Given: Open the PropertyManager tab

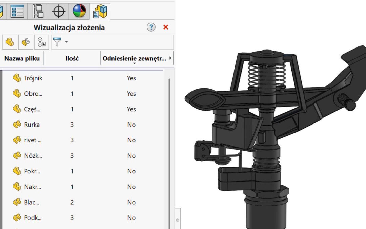Looking at the screenshot, I should pos(17,11).
